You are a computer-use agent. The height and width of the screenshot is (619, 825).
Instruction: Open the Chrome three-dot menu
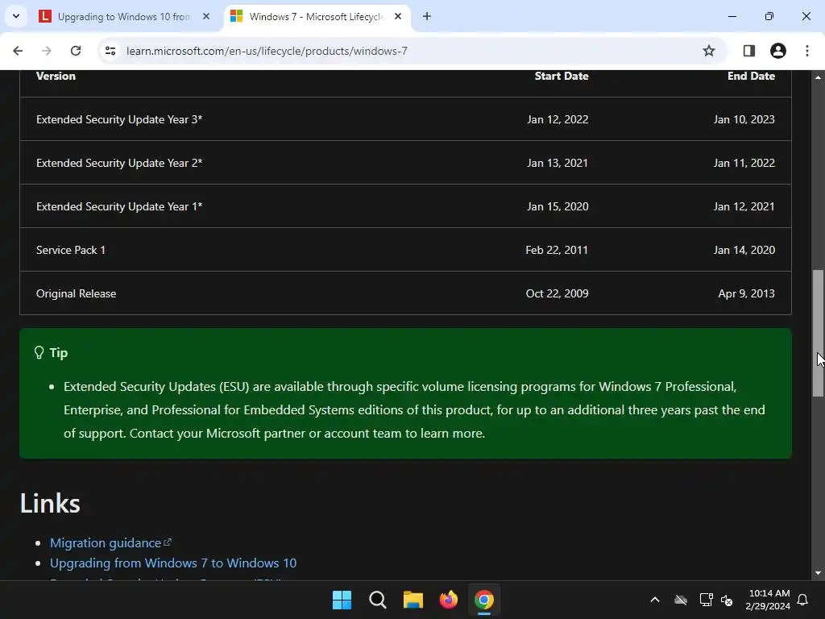click(x=807, y=51)
